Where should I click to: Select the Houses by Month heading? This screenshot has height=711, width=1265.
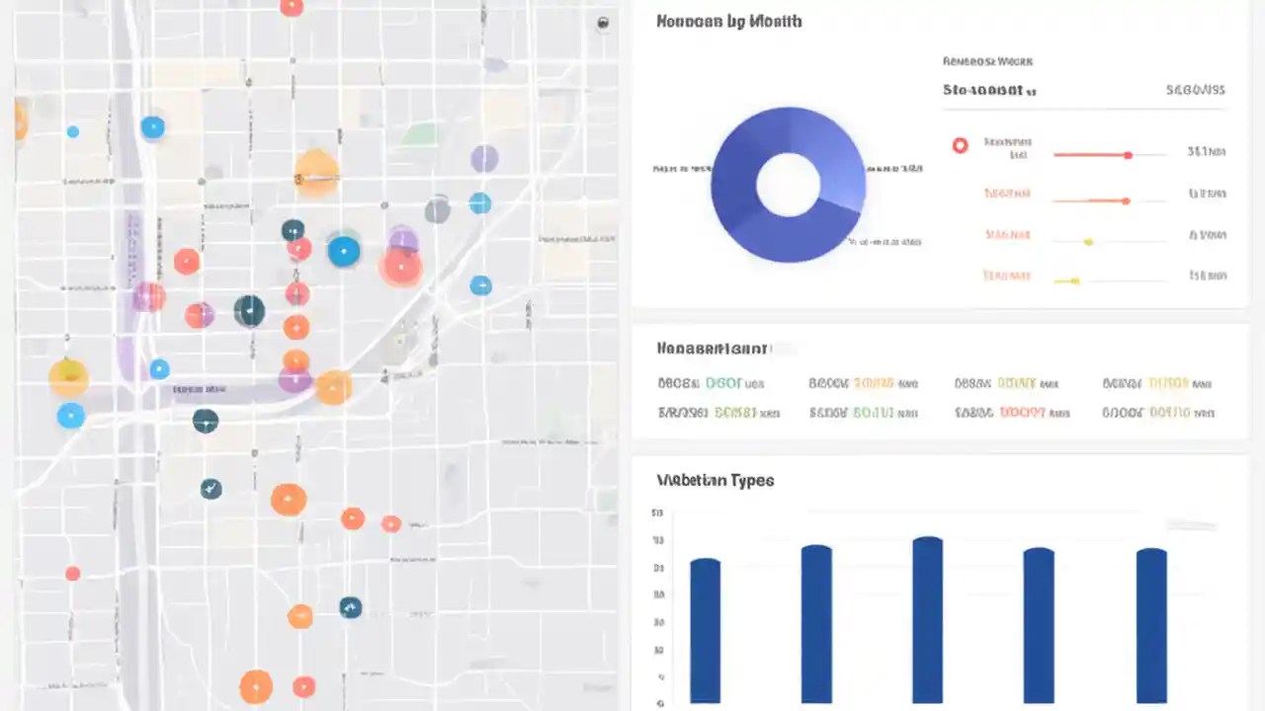coord(728,21)
